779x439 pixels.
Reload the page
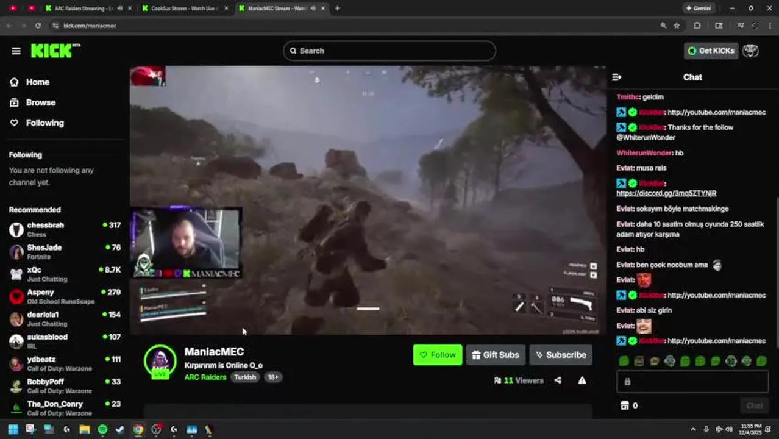(38, 26)
